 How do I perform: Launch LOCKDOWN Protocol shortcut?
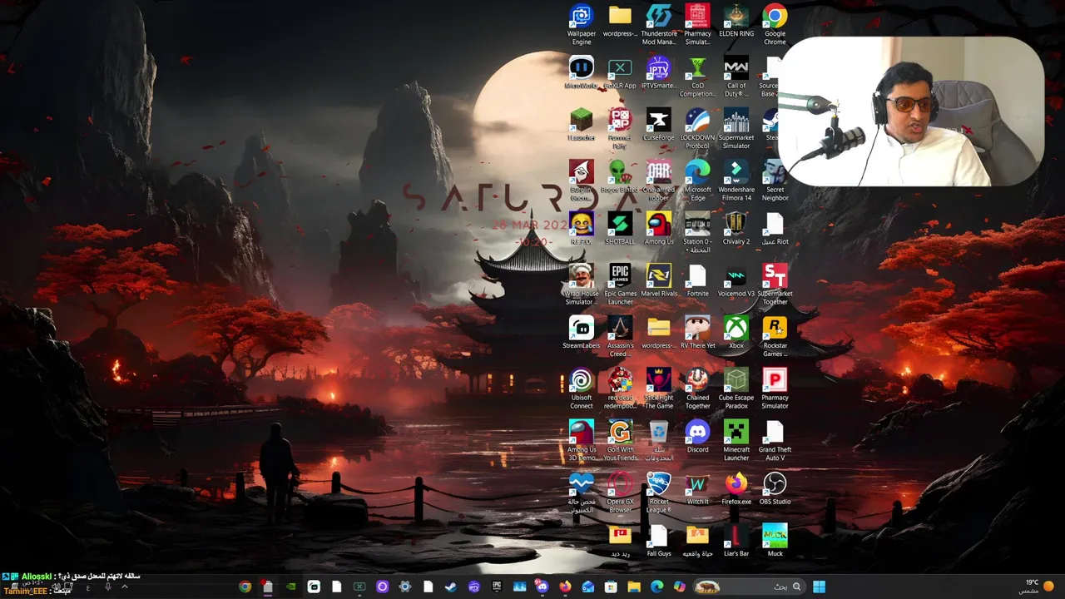click(697, 129)
